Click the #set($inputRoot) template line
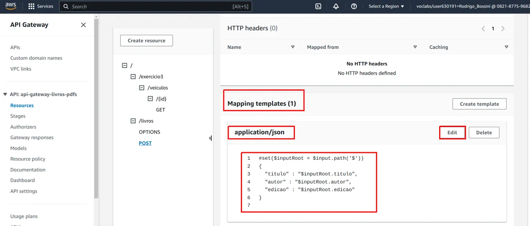This screenshot has height=226, width=530. click(311, 158)
